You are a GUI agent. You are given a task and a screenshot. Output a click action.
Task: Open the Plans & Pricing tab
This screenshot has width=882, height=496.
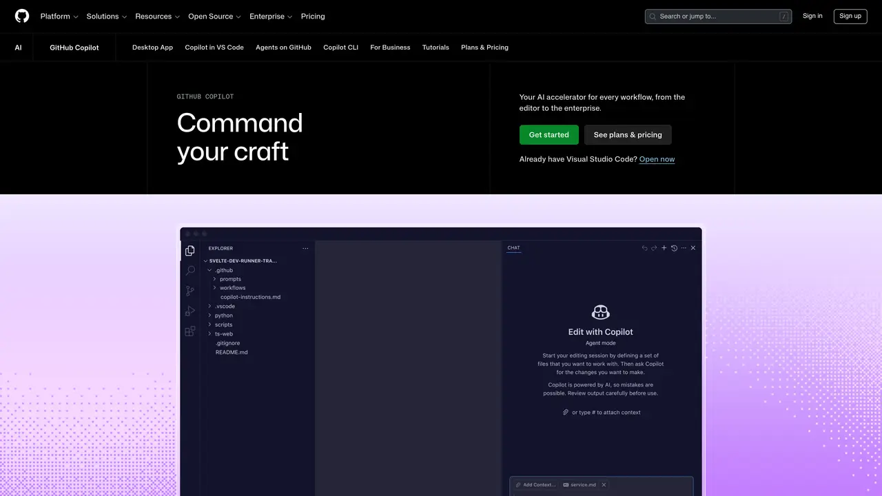(x=484, y=48)
